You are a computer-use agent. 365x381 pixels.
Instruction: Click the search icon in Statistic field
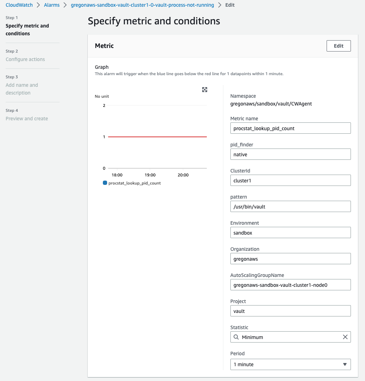(x=236, y=337)
